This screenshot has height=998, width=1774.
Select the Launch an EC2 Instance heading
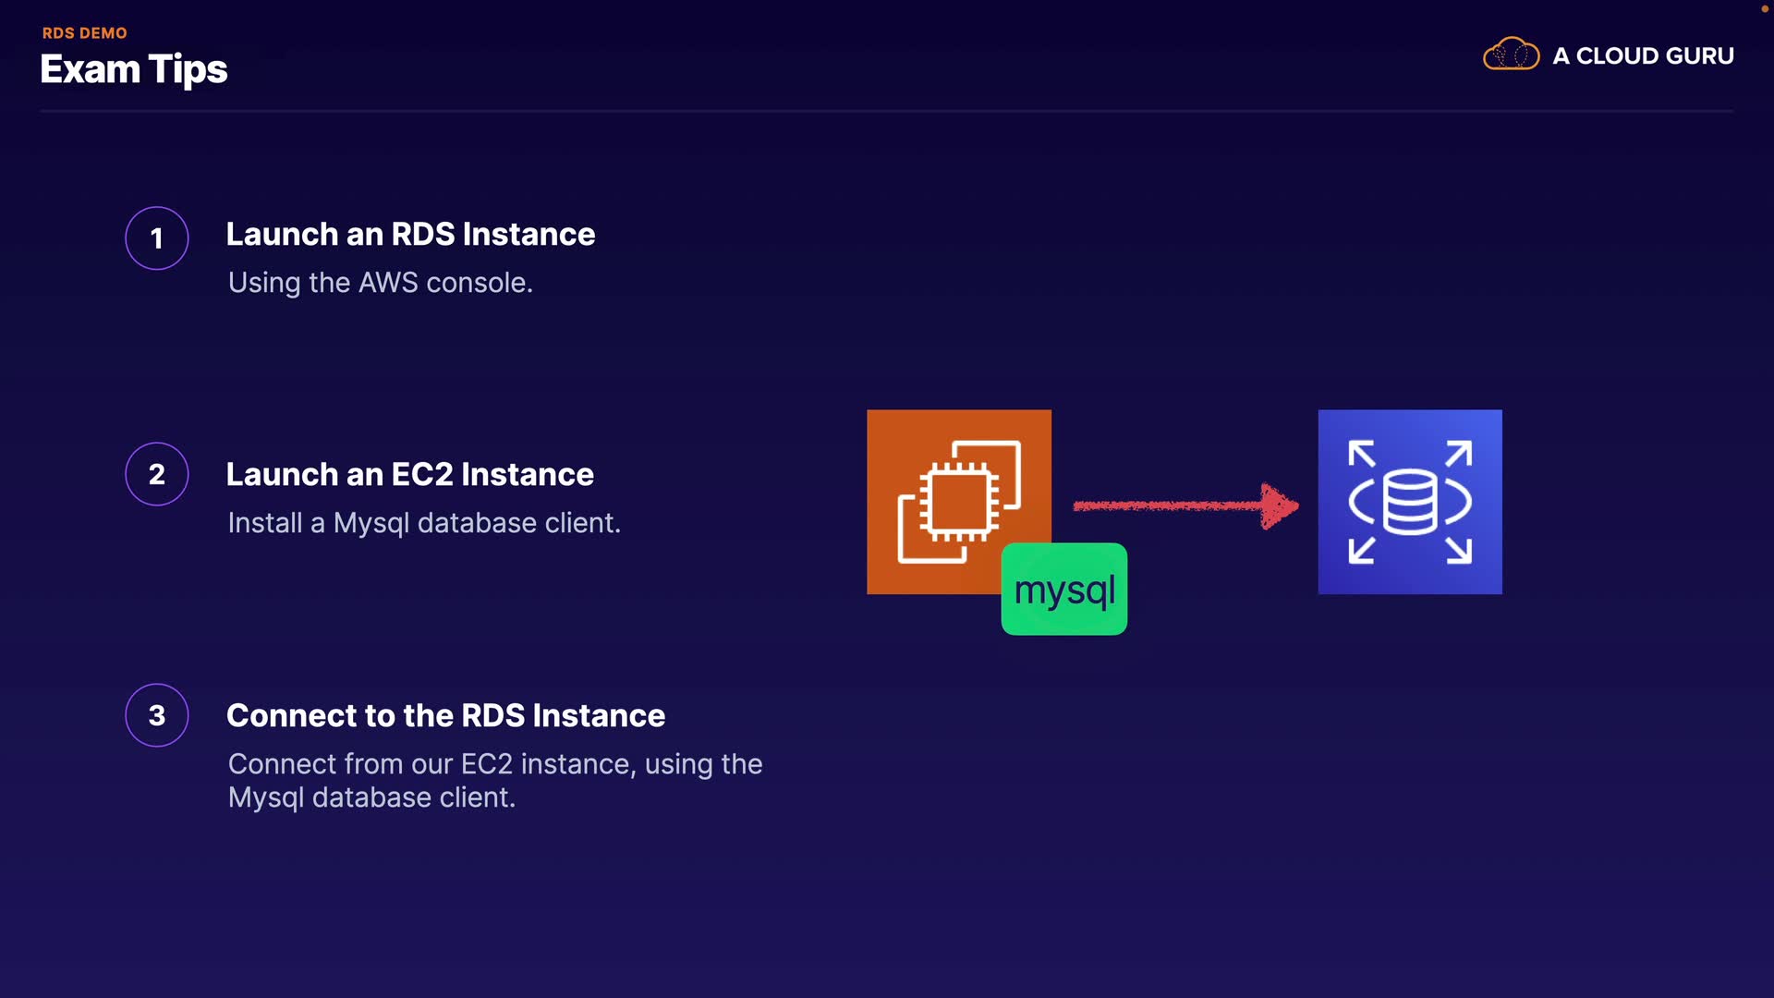(409, 474)
